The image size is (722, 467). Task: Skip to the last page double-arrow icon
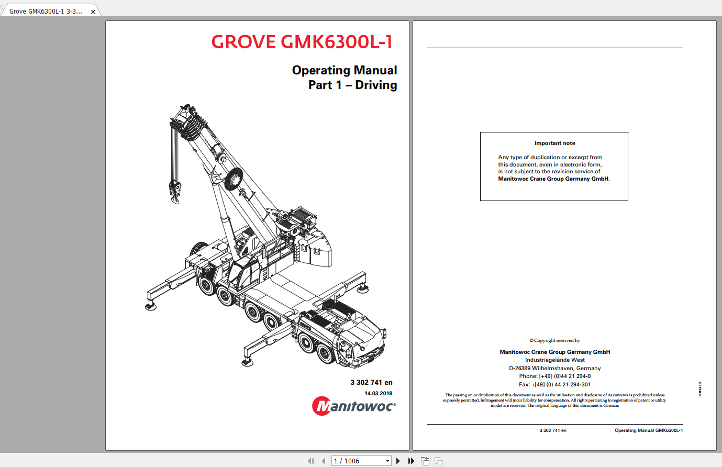(x=412, y=461)
